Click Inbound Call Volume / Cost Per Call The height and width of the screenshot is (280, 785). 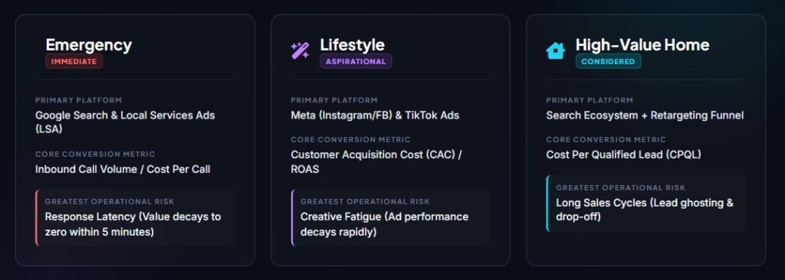123,170
